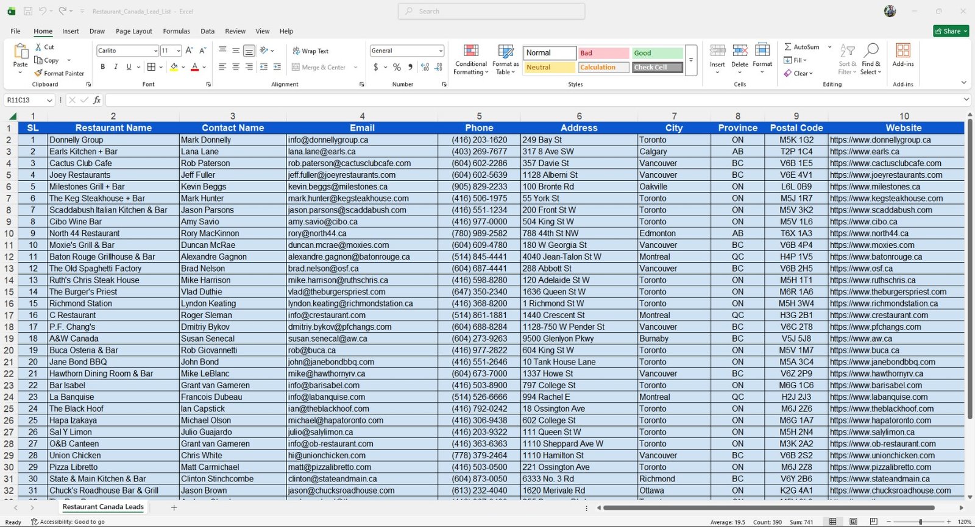
Task: Click the Save icon in the title bar
Action: (28, 11)
